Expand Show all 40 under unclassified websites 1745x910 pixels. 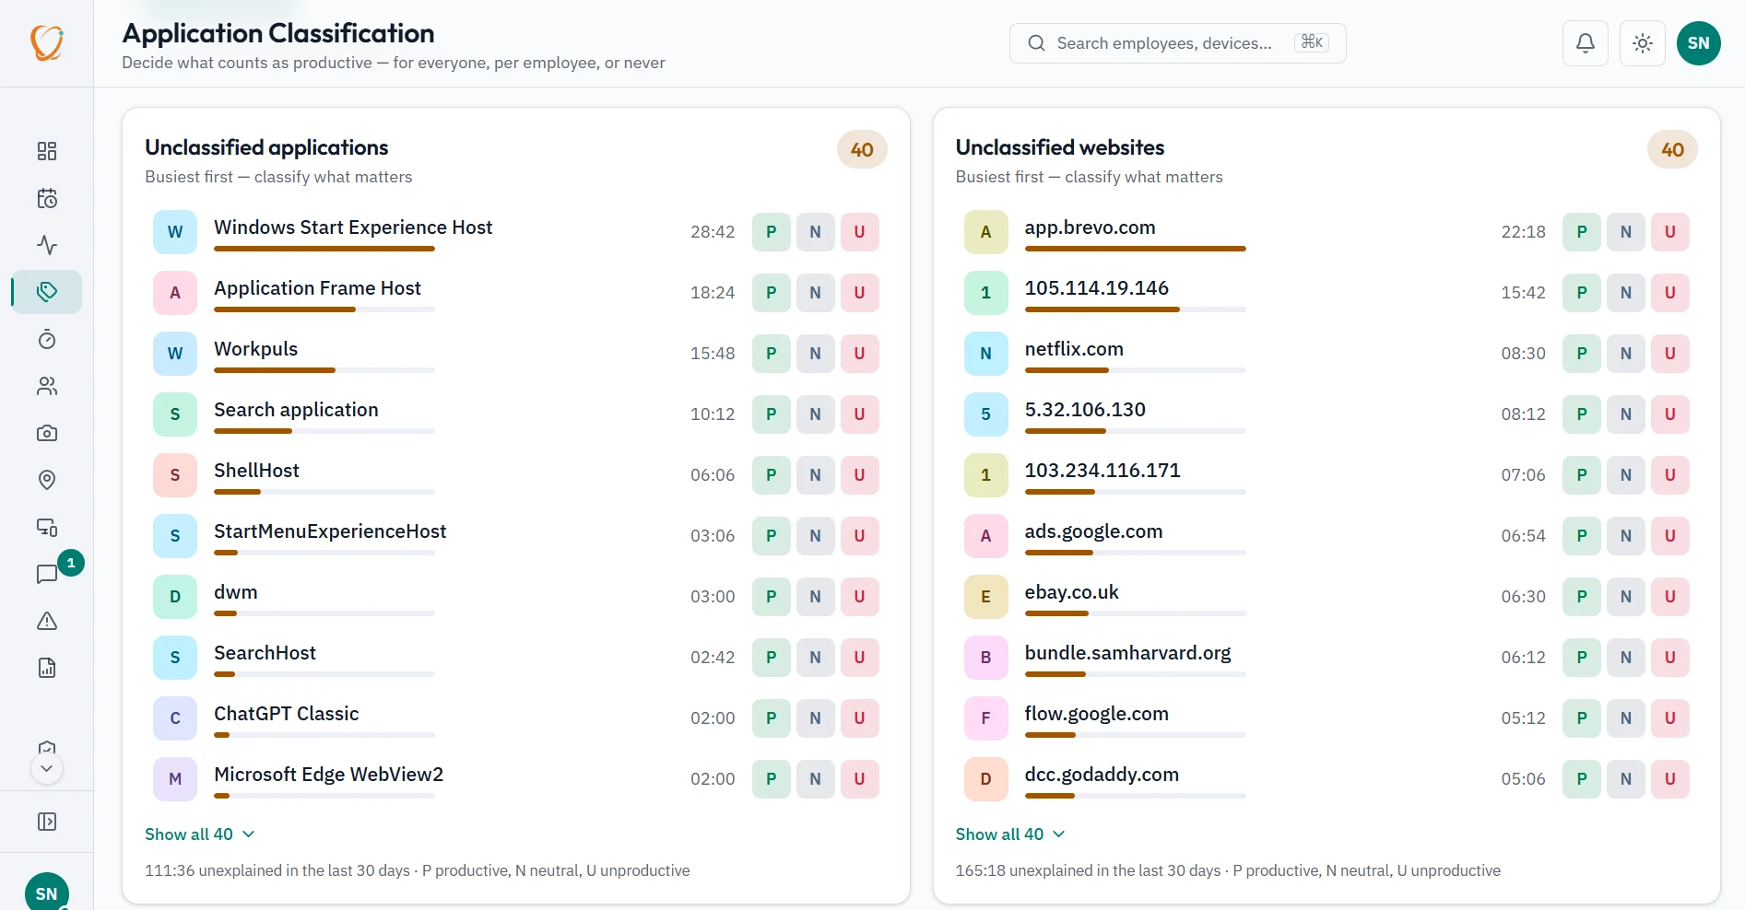(x=1010, y=834)
